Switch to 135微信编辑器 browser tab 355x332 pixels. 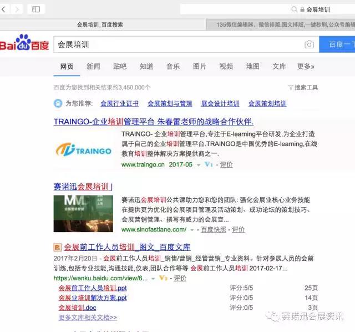(281, 24)
